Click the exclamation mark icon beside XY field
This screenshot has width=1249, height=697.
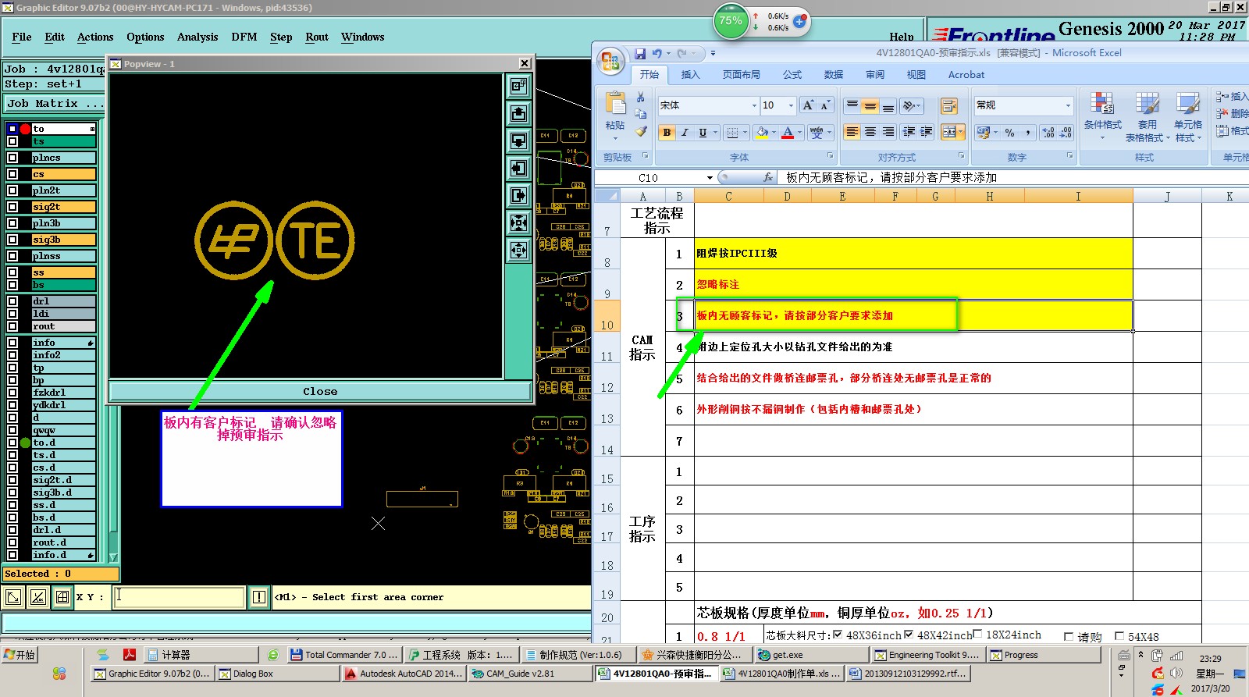coord(259,597)
